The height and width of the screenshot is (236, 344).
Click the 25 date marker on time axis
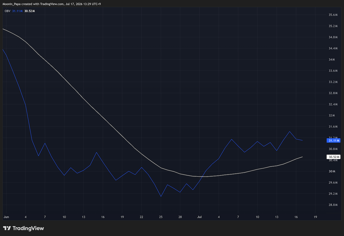click(x=161, y=217)
